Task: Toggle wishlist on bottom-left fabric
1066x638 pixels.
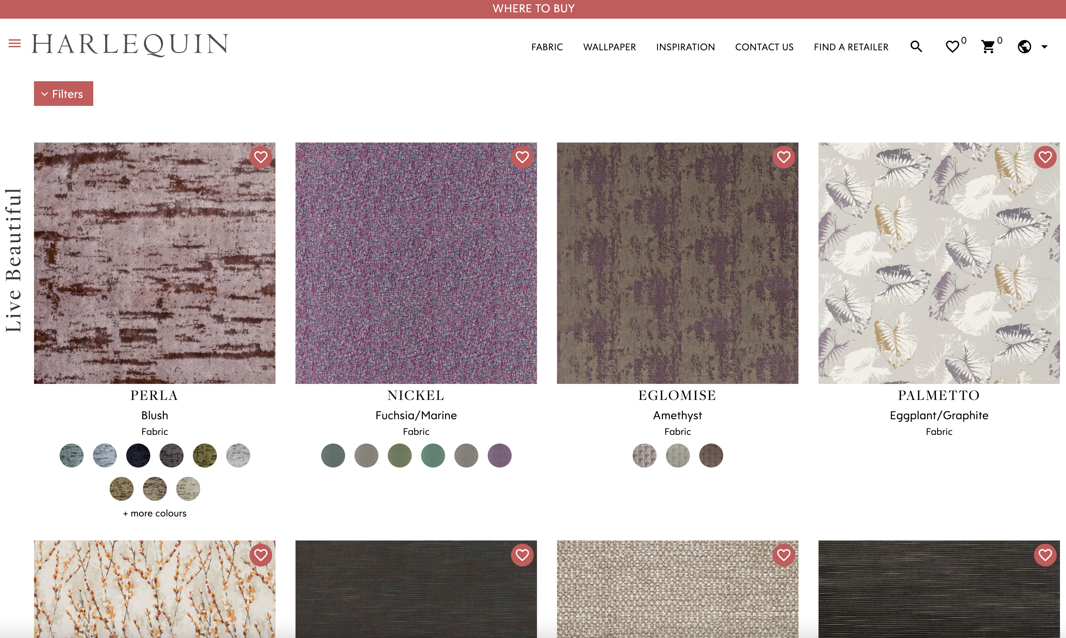Action: (x=262, y=555)
